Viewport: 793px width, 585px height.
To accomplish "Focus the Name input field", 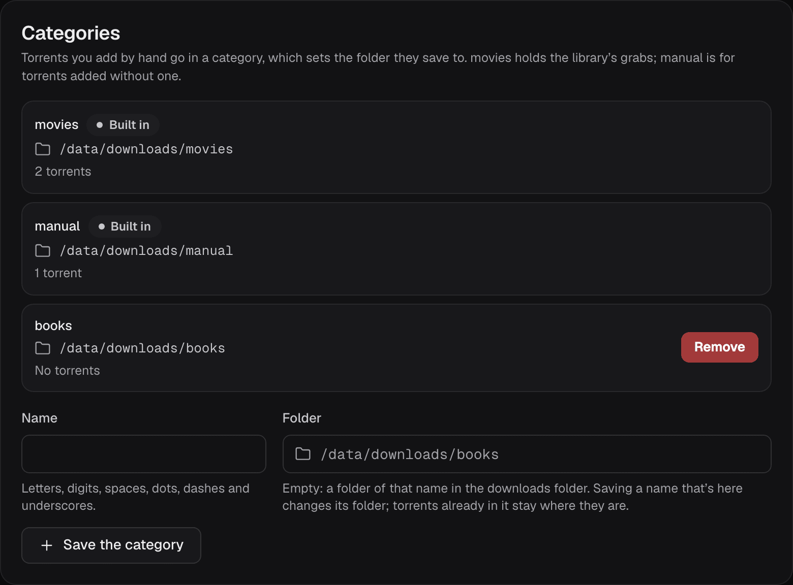I will [x=144, y=454].
